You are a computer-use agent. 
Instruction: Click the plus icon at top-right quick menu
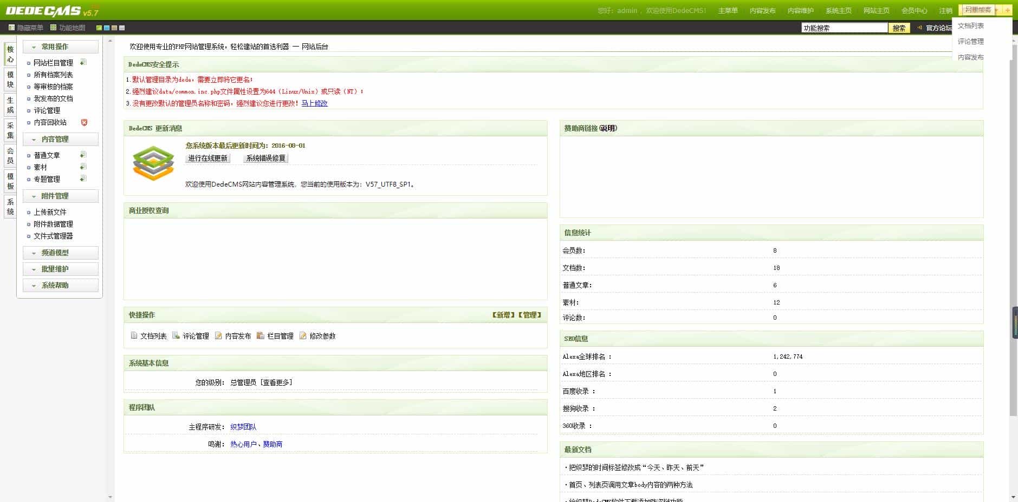[1008, 10]
